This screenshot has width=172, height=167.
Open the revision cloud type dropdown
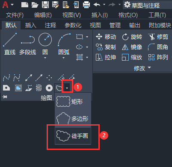click(x=67, y=88)
